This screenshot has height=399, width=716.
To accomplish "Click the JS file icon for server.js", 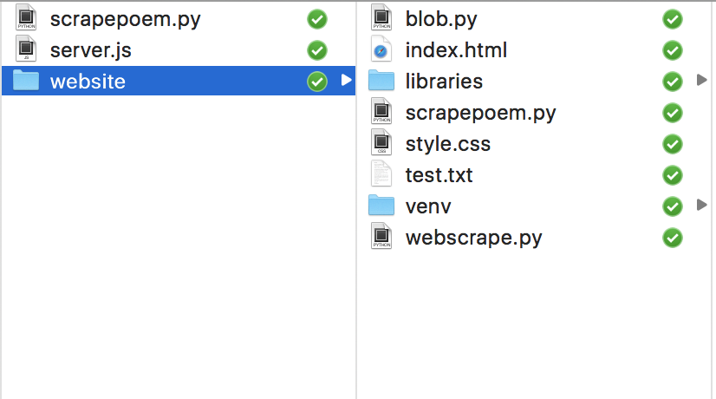I will 26,49.
